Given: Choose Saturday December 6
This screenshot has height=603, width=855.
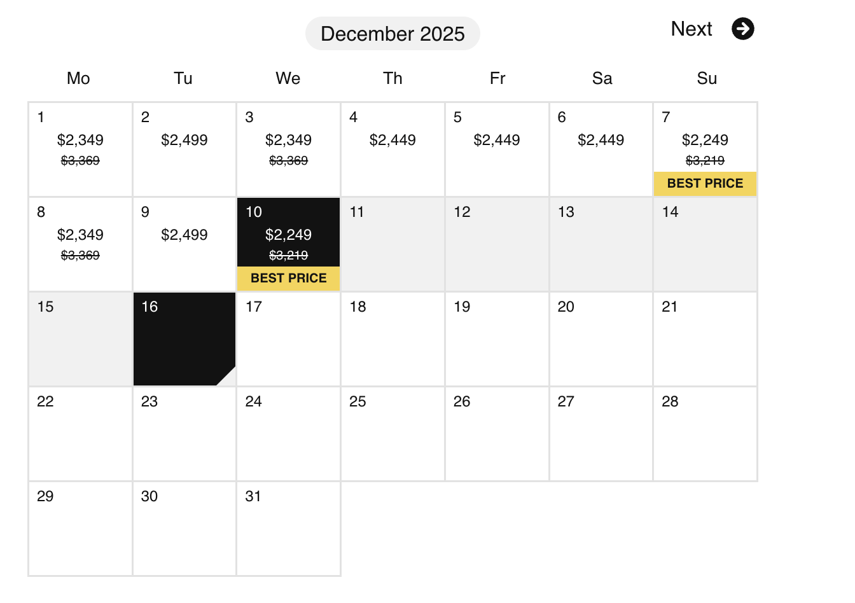Looking at the screenshot, I should click(x=601, y=149).
